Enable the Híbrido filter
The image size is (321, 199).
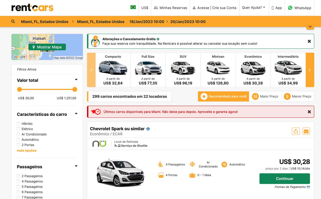pyautogui.click(x=18, y=123)
